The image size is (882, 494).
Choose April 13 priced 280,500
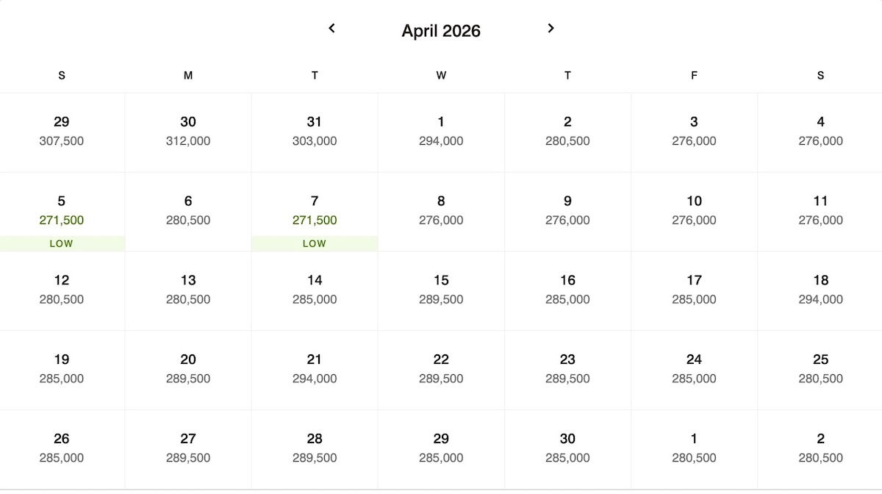click(x=188, y=291)
